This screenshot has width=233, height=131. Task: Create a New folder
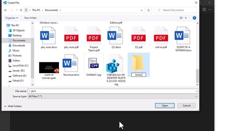[31, 18]
